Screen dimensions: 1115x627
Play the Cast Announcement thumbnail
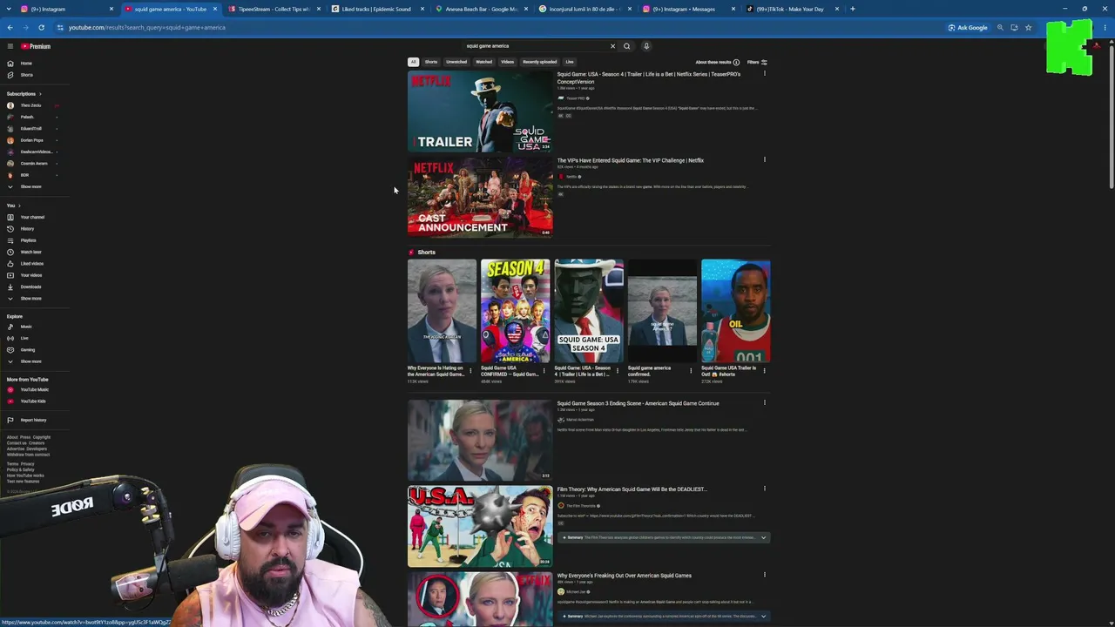pyautogui.click(x=480, y=198)
